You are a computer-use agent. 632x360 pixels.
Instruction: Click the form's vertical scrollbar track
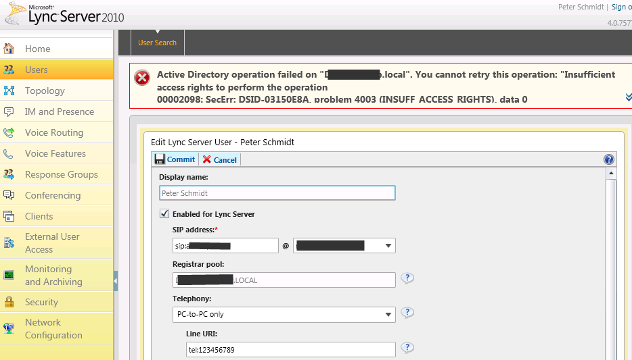611,269
